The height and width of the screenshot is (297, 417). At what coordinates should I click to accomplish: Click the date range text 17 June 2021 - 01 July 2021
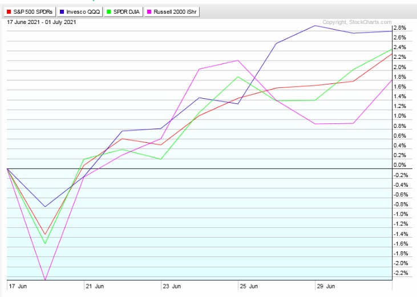[42, 22]
